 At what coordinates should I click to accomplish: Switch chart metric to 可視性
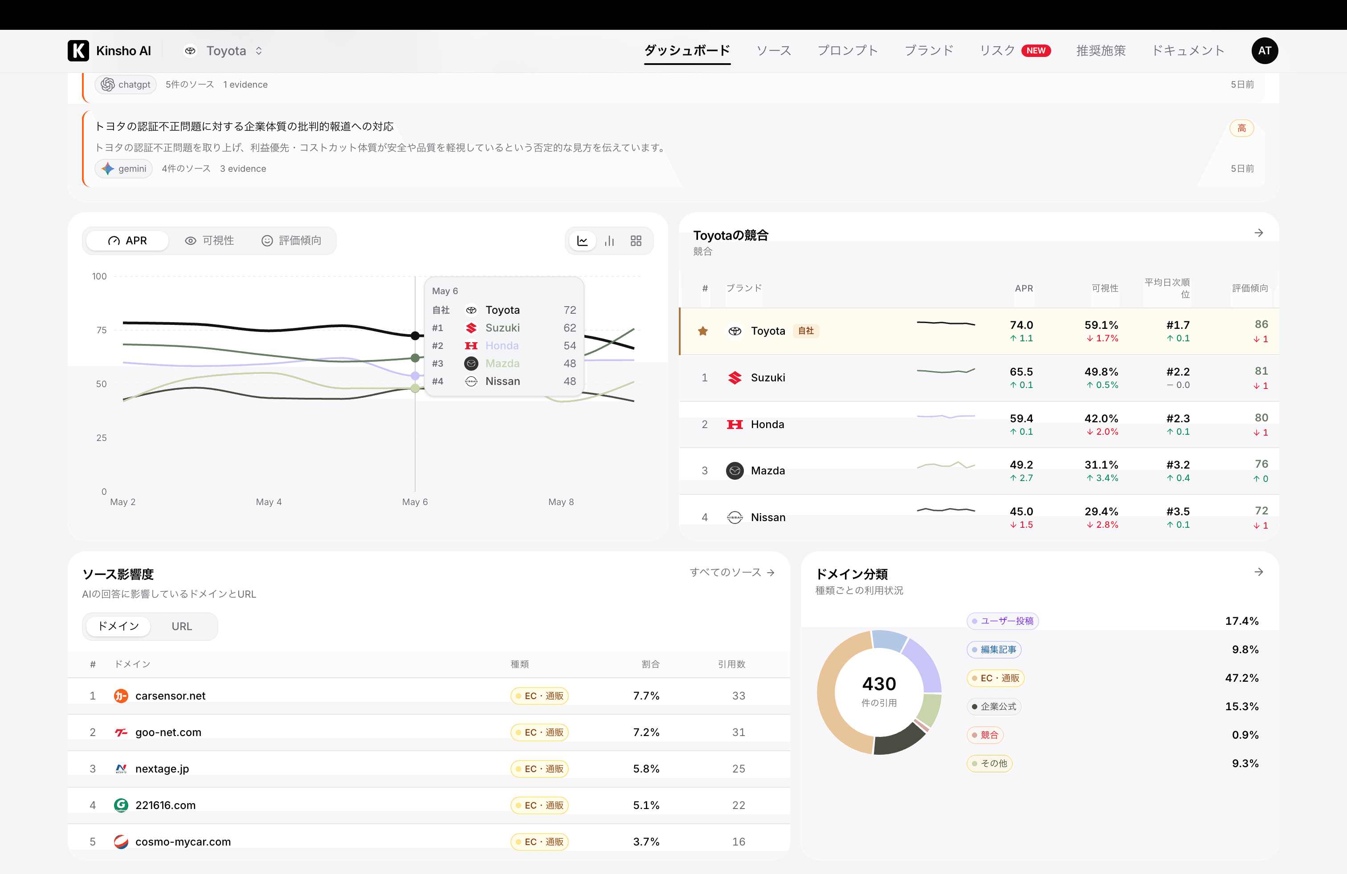(x=209, y=241)
